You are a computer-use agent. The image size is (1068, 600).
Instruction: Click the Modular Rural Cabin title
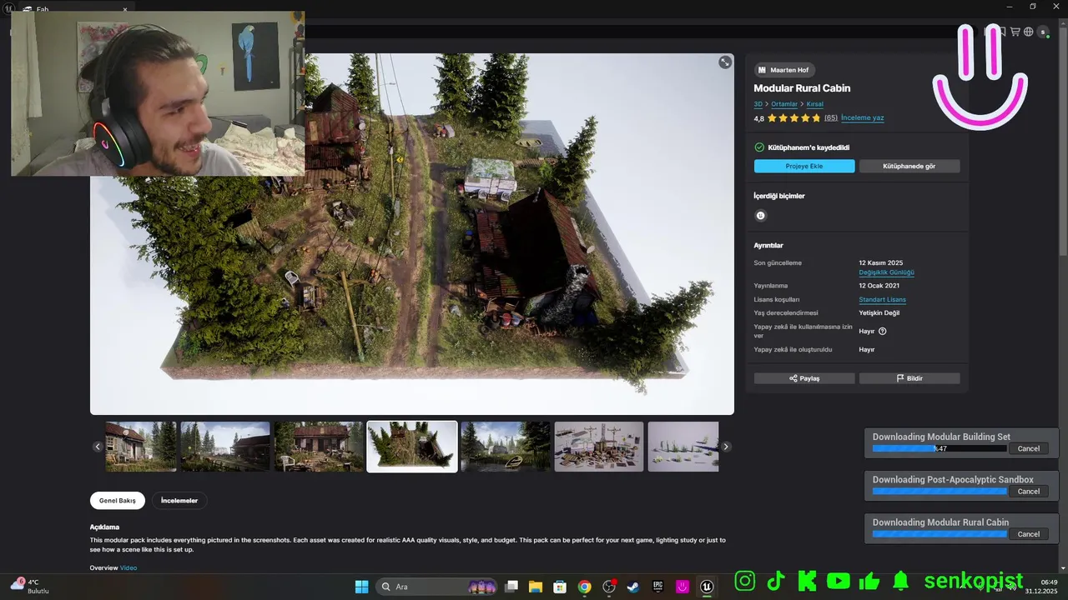pyautogui.click(x=802, y=88)
